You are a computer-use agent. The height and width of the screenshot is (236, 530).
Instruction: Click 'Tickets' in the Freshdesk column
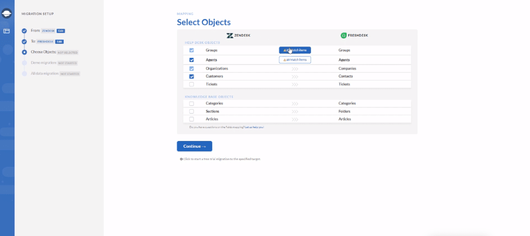(344, 84)
